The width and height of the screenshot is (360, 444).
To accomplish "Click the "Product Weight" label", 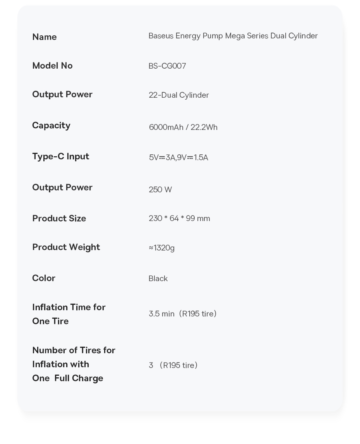I will [66, 247].
